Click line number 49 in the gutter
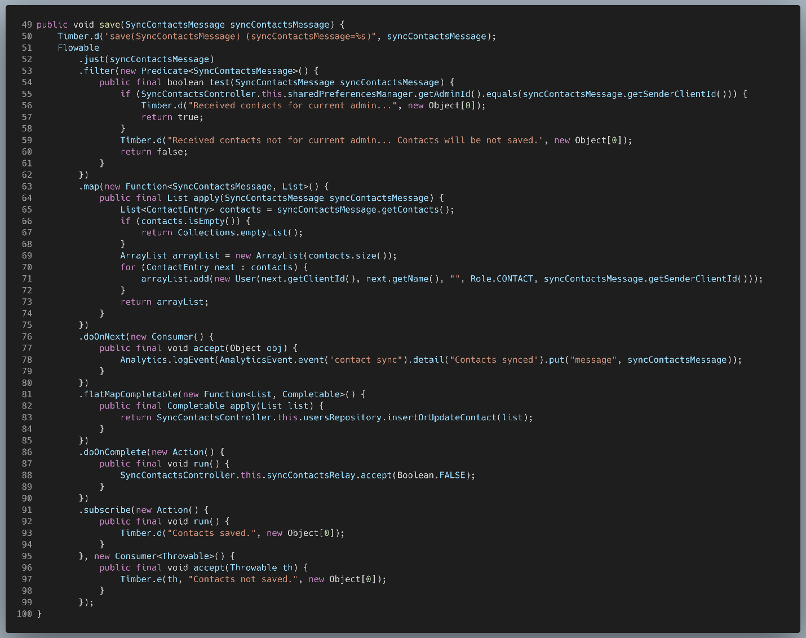806x638 pixels. point(27,25)
